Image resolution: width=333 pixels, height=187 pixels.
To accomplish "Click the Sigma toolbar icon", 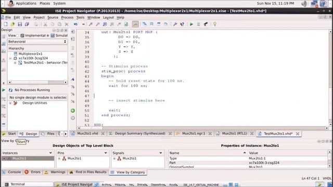I will pos(198,24).
